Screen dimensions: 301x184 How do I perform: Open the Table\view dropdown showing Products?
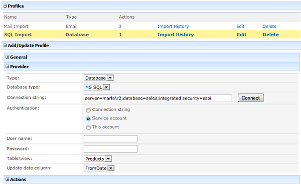click(98, 159)
